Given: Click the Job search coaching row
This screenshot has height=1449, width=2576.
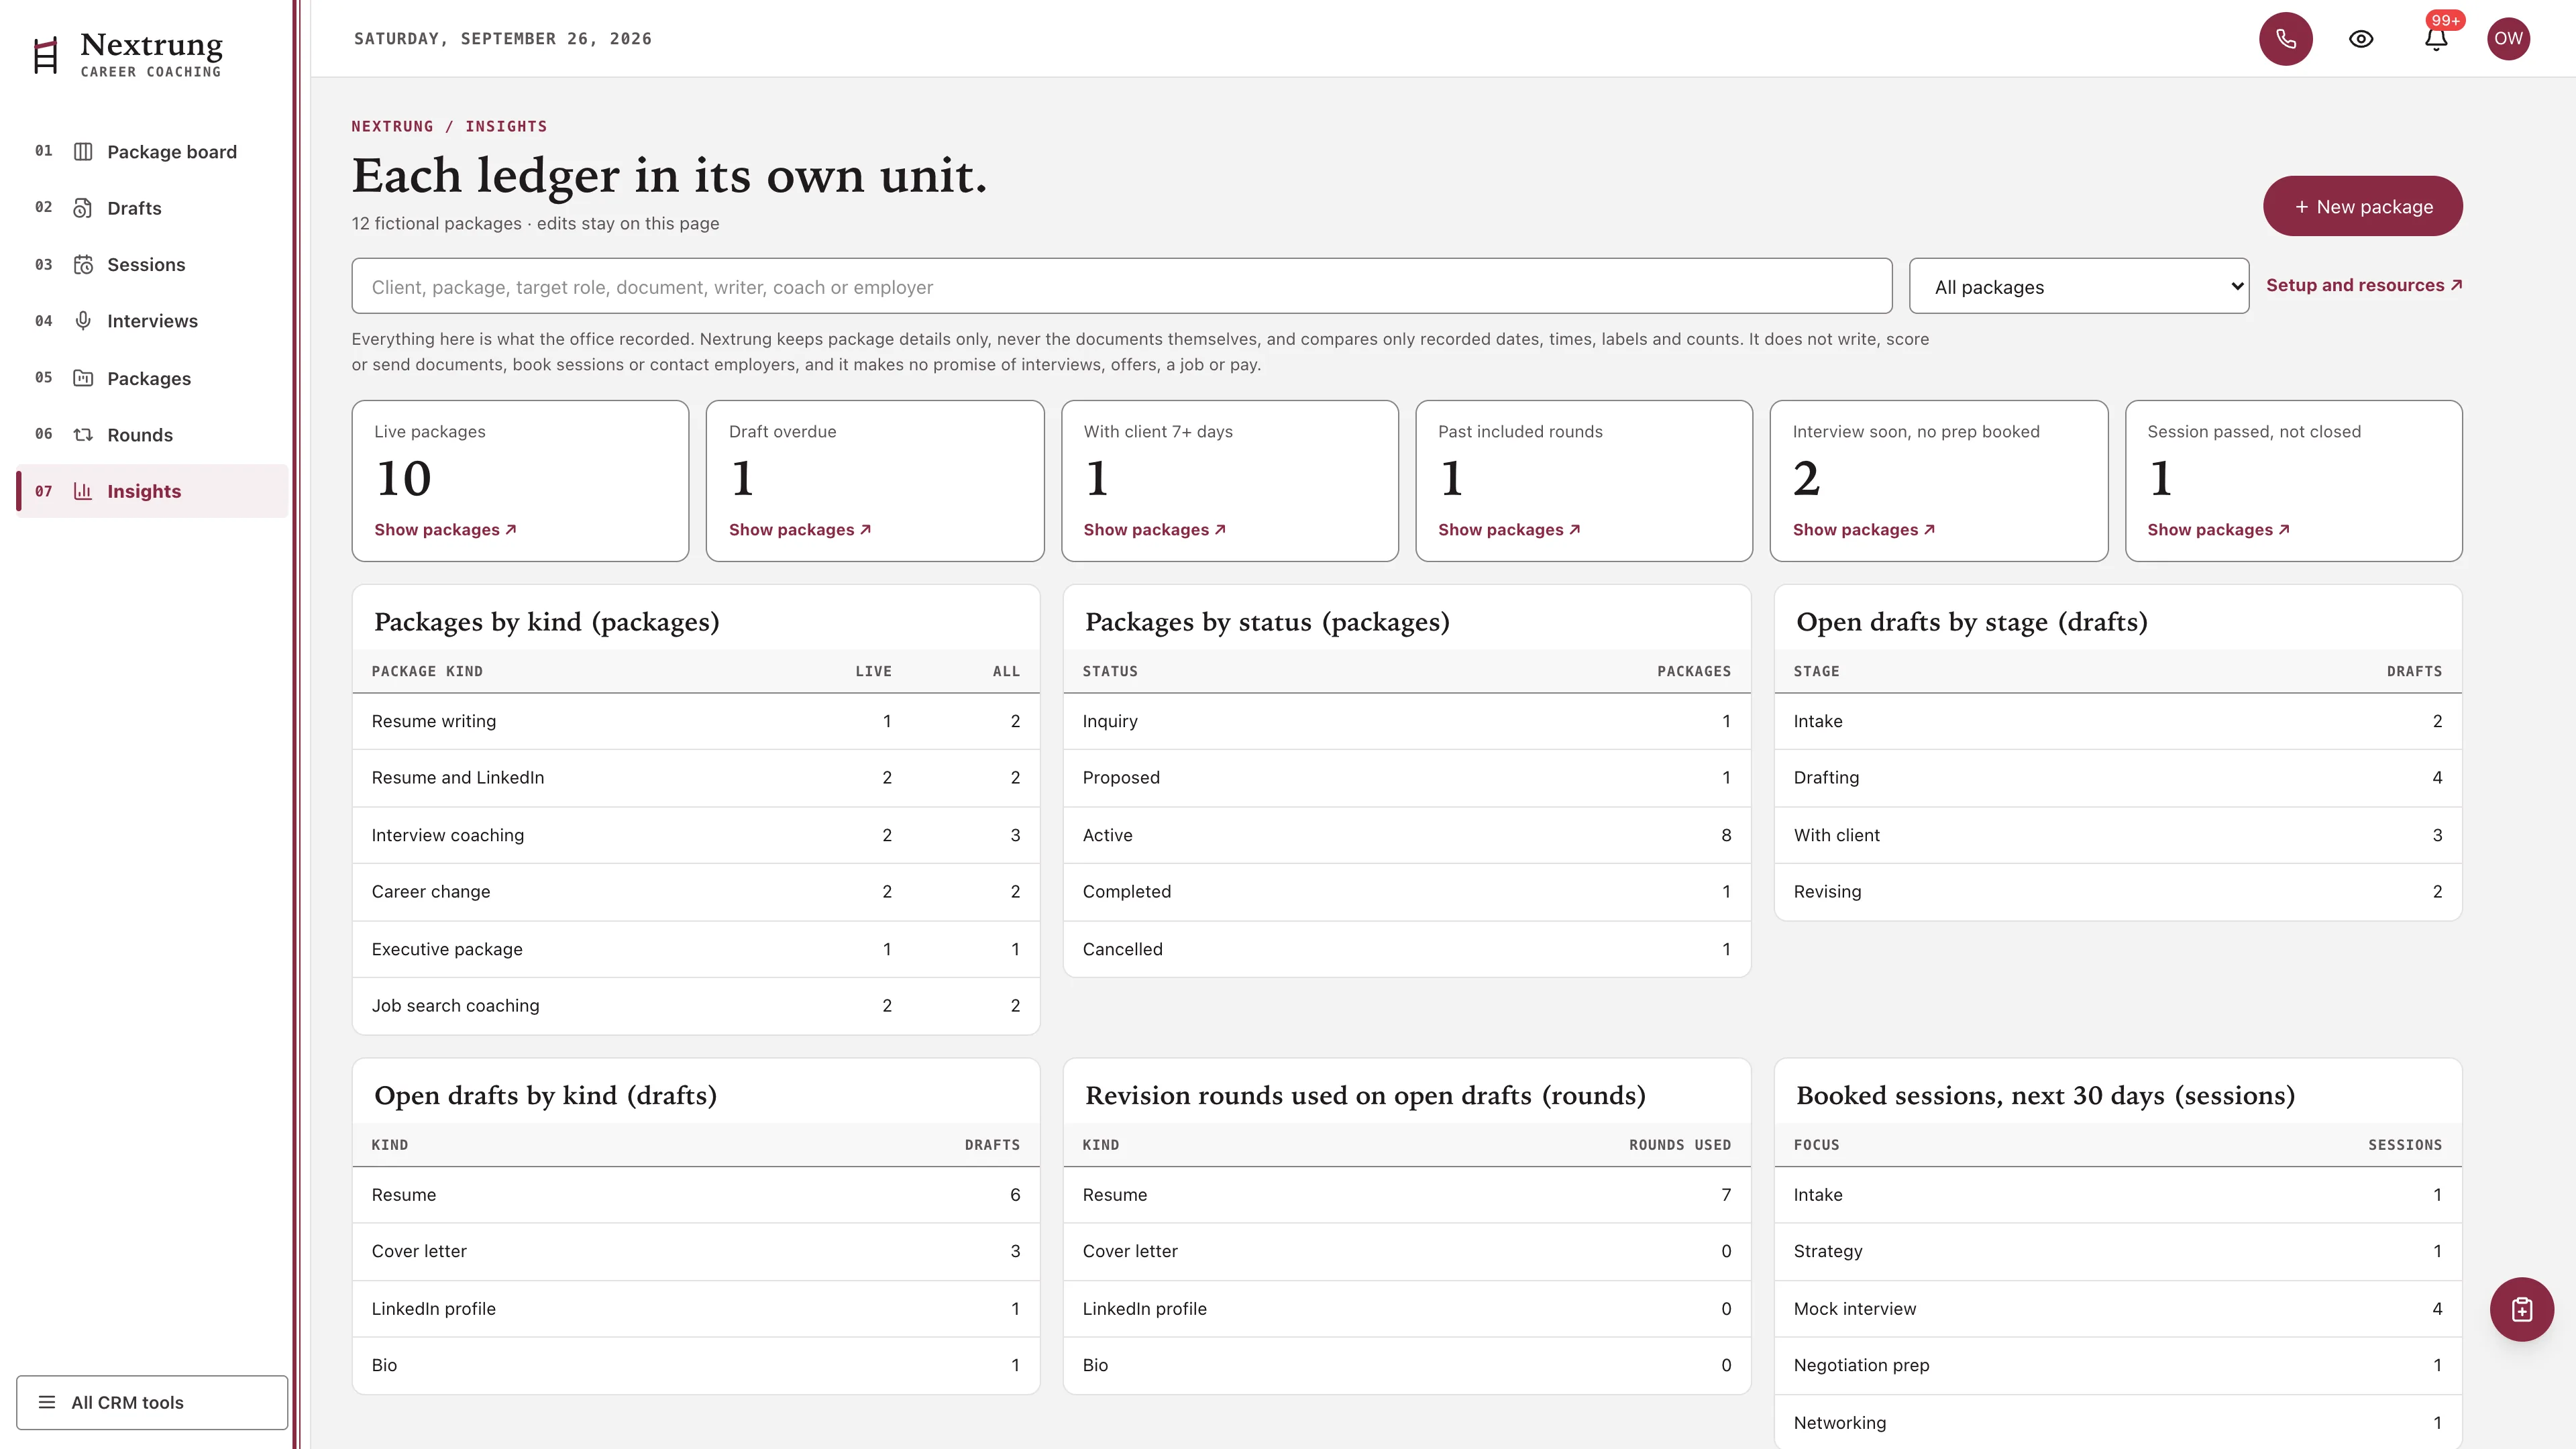Looking at the screenshot, I should click(696, 1006).
